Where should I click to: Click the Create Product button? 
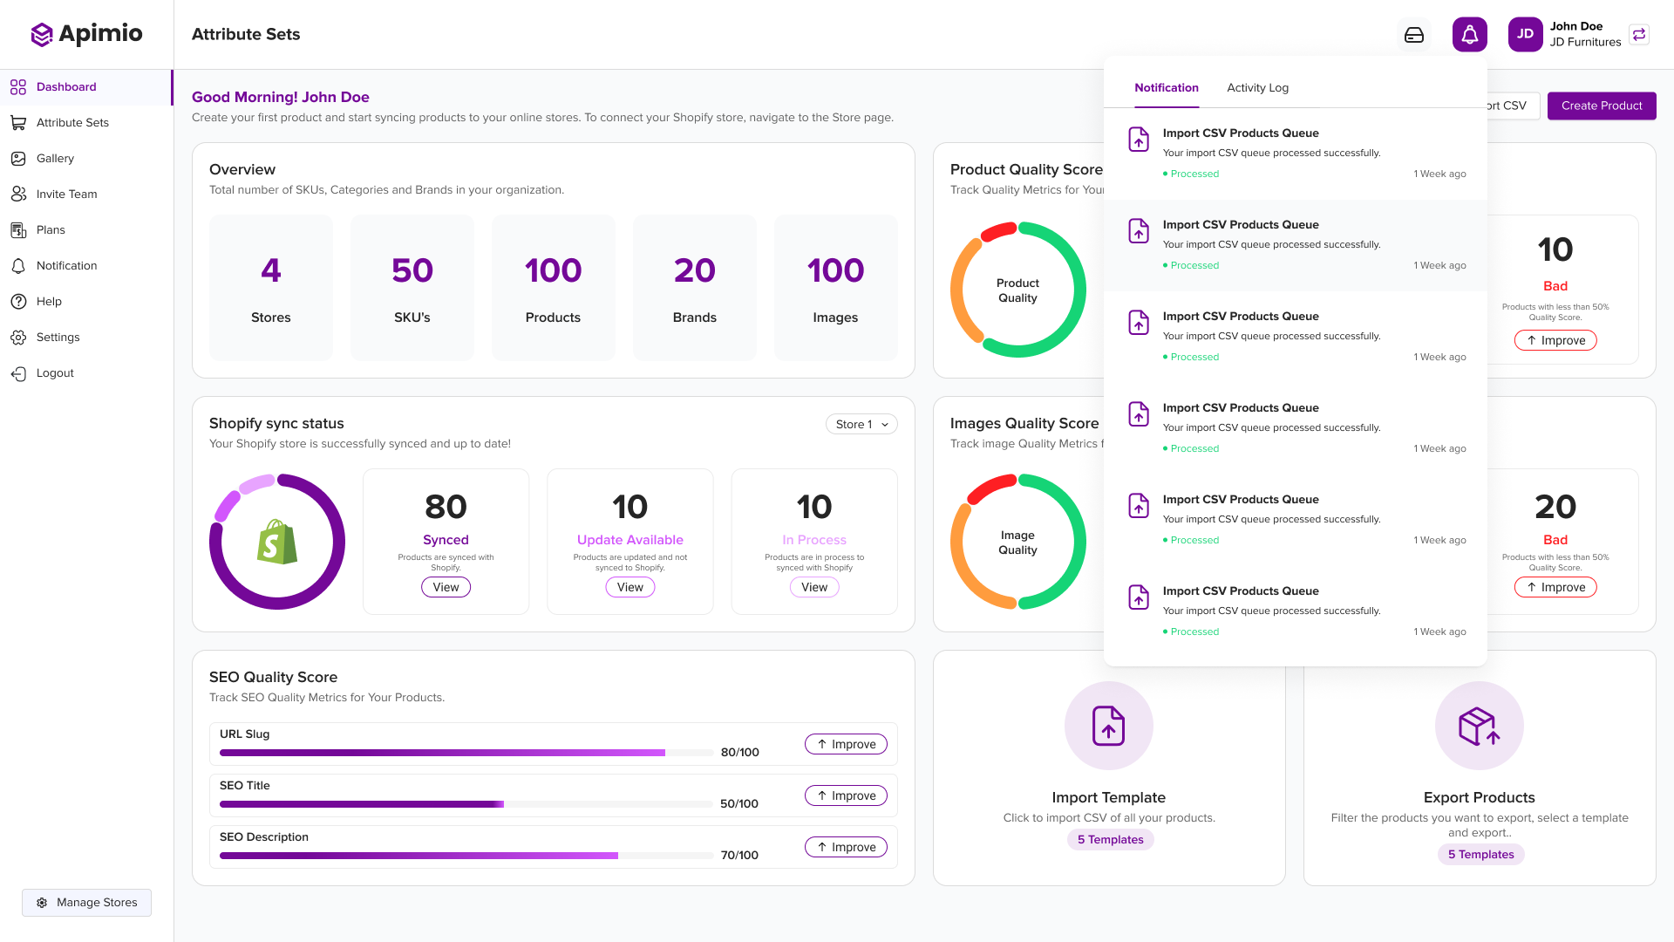click(x=1602, y=106)
